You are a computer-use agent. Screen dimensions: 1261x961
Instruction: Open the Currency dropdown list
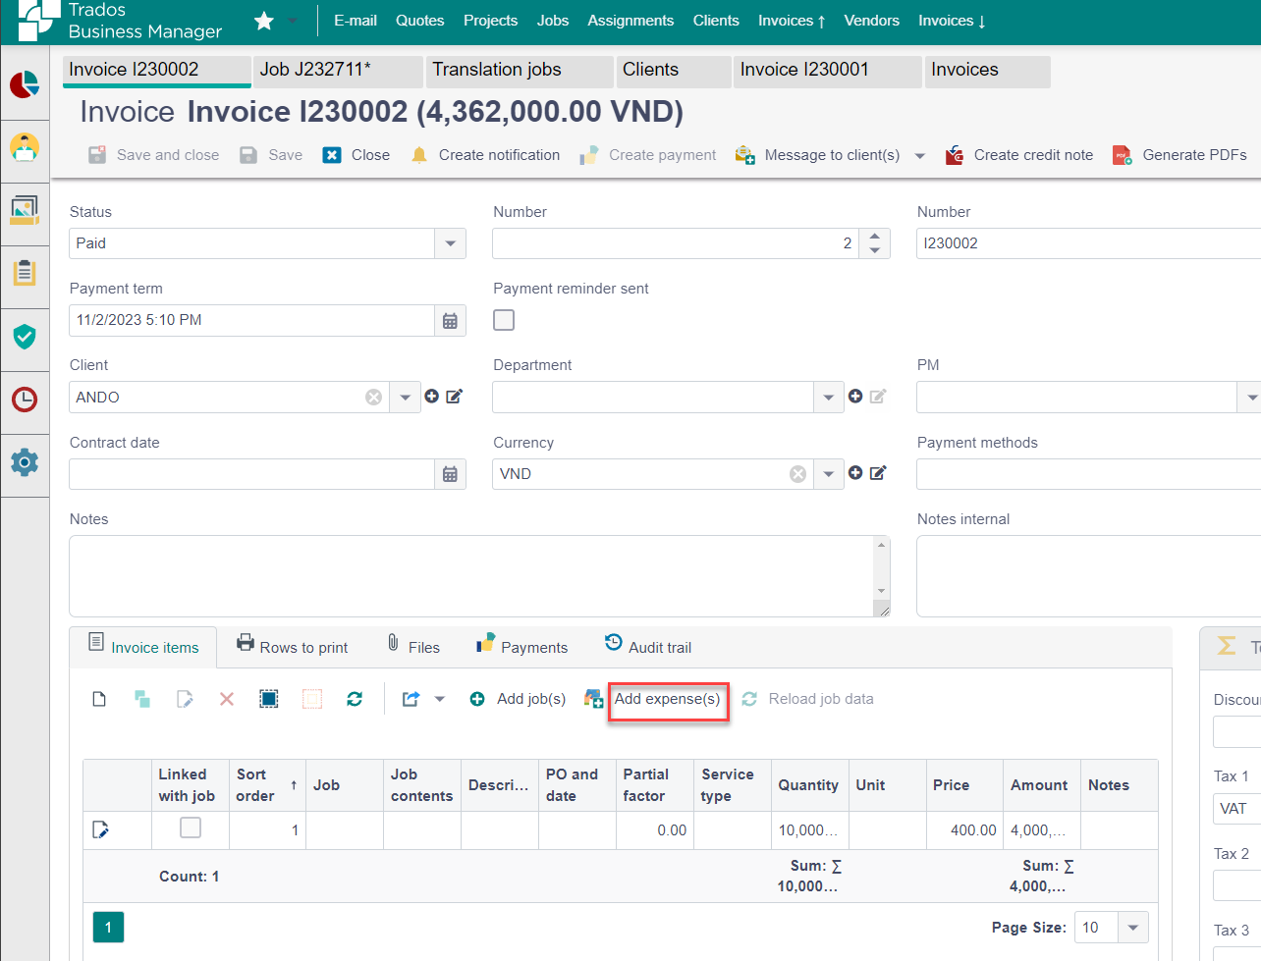tap(828, 474)
